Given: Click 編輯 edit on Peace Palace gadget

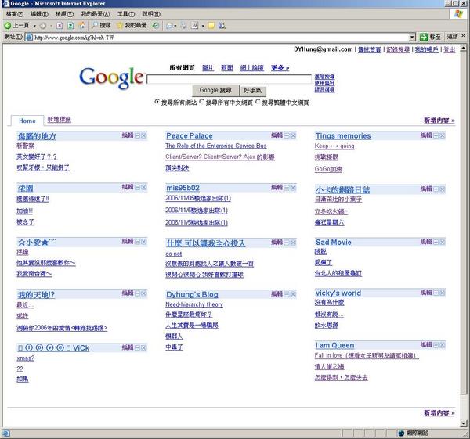Looking at the screenshot, I should pos(277,135).
